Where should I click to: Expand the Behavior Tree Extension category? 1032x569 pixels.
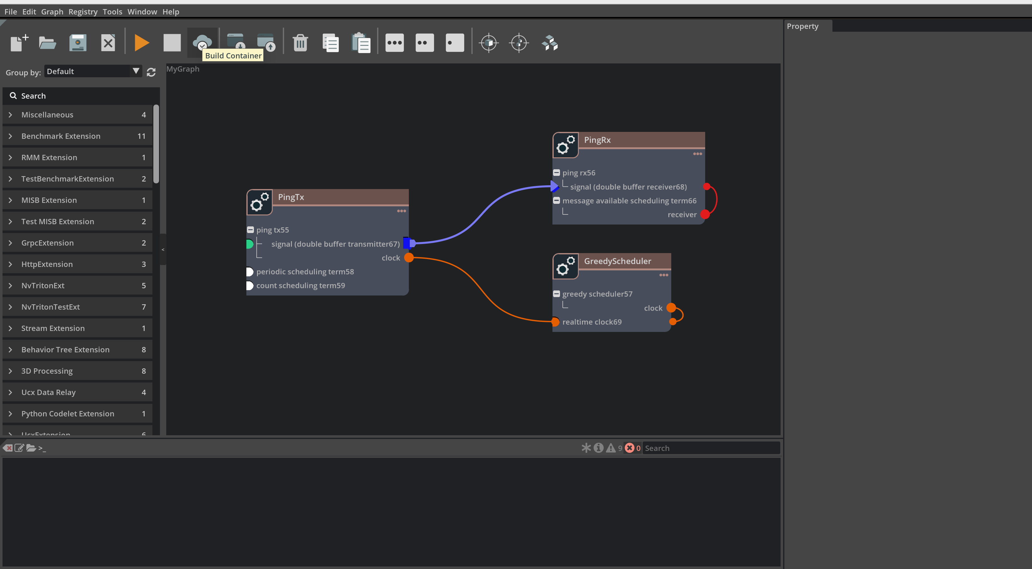77,350
